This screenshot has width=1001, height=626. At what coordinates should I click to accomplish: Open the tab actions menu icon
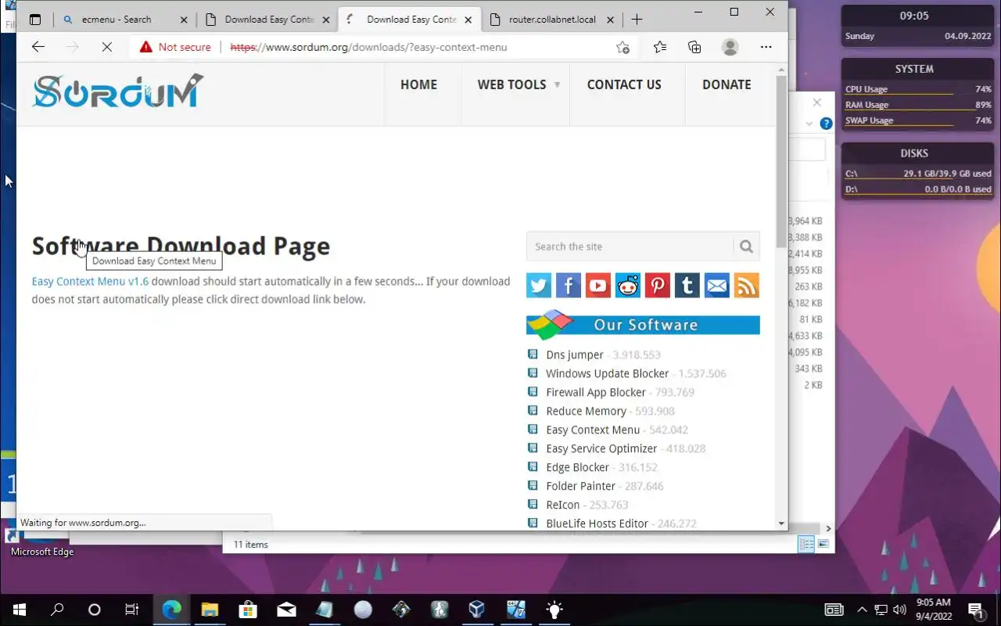tap(35, 20)
